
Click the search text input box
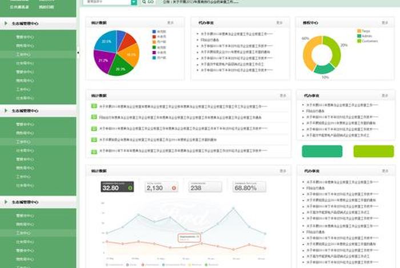pyautogui.click(x=107, y=2)
